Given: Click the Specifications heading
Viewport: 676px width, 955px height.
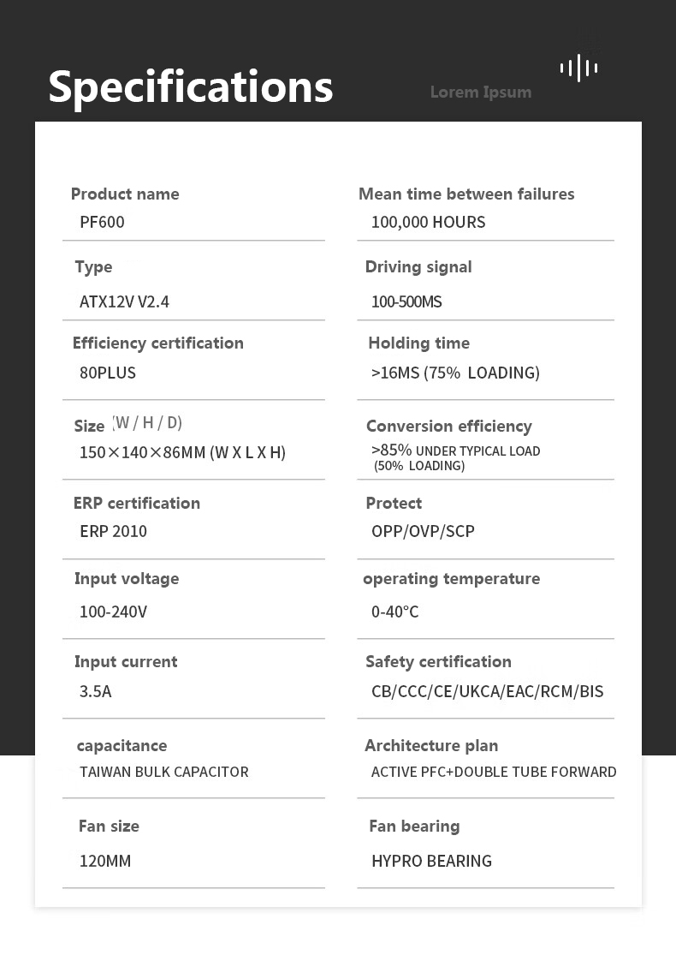Looking at the screenshot, I should coord(190,87).
